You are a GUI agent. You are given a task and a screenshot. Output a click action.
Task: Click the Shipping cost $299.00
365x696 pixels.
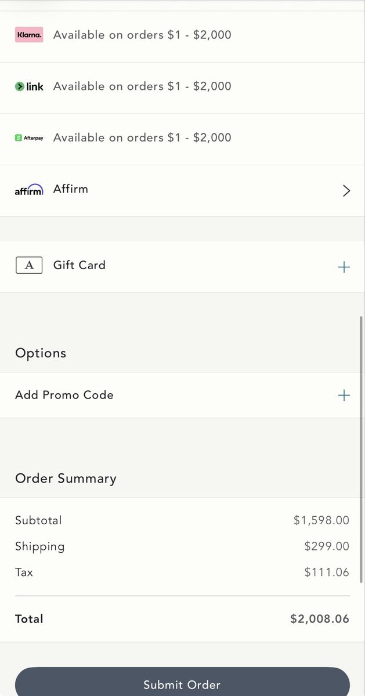(327, 546)
